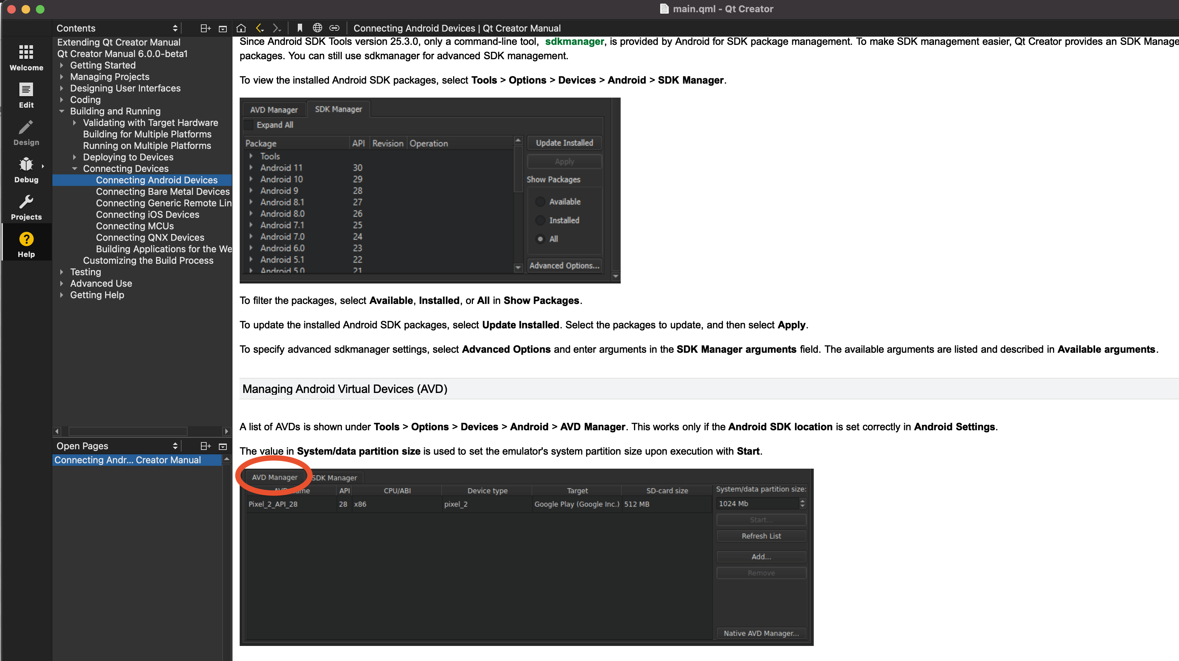The height and width of the screenshot is (661, 1179).
Task: Expand the Deploying to Devices item
Action: point(74,157)
